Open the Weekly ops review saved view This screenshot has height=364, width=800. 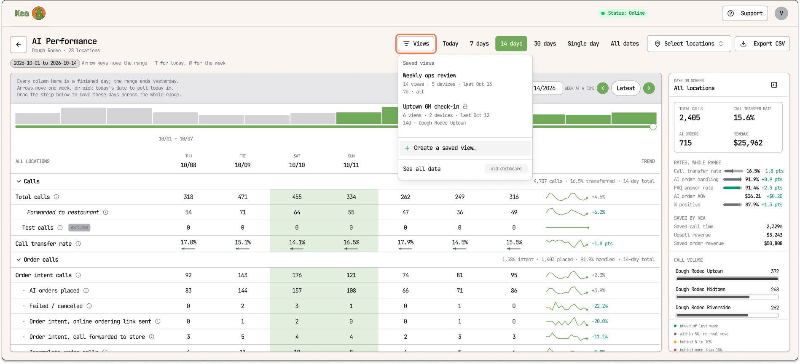465,83
